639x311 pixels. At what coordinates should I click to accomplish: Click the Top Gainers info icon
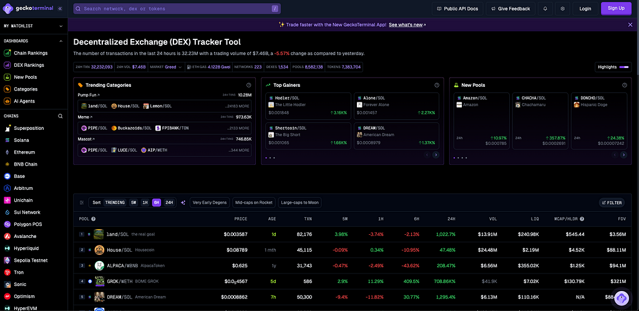[437, 85]
